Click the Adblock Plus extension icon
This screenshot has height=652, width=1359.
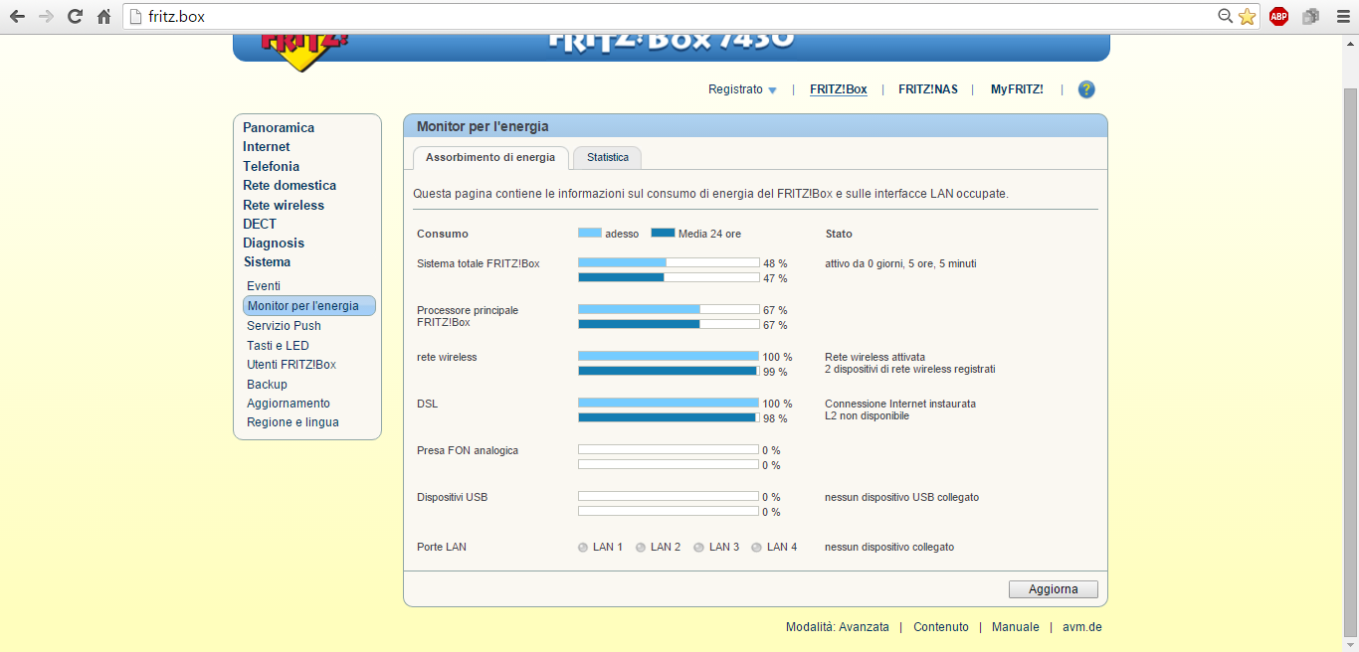tap(1278, 16)
